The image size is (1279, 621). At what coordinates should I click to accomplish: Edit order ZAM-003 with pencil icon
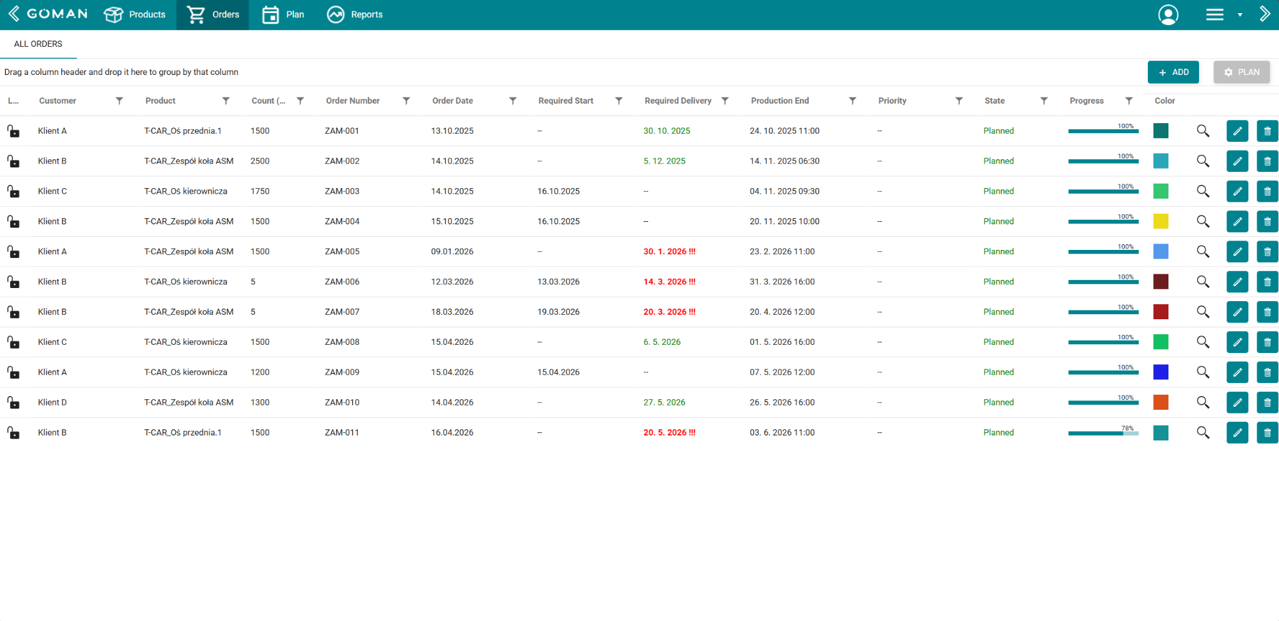pyautogui.click(x=1237, y=191)
